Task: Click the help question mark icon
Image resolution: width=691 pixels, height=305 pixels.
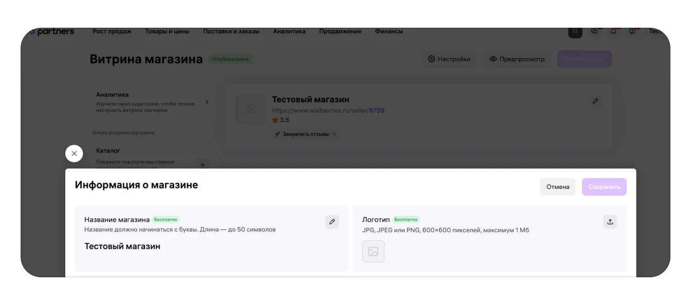Action: [632, 31]
